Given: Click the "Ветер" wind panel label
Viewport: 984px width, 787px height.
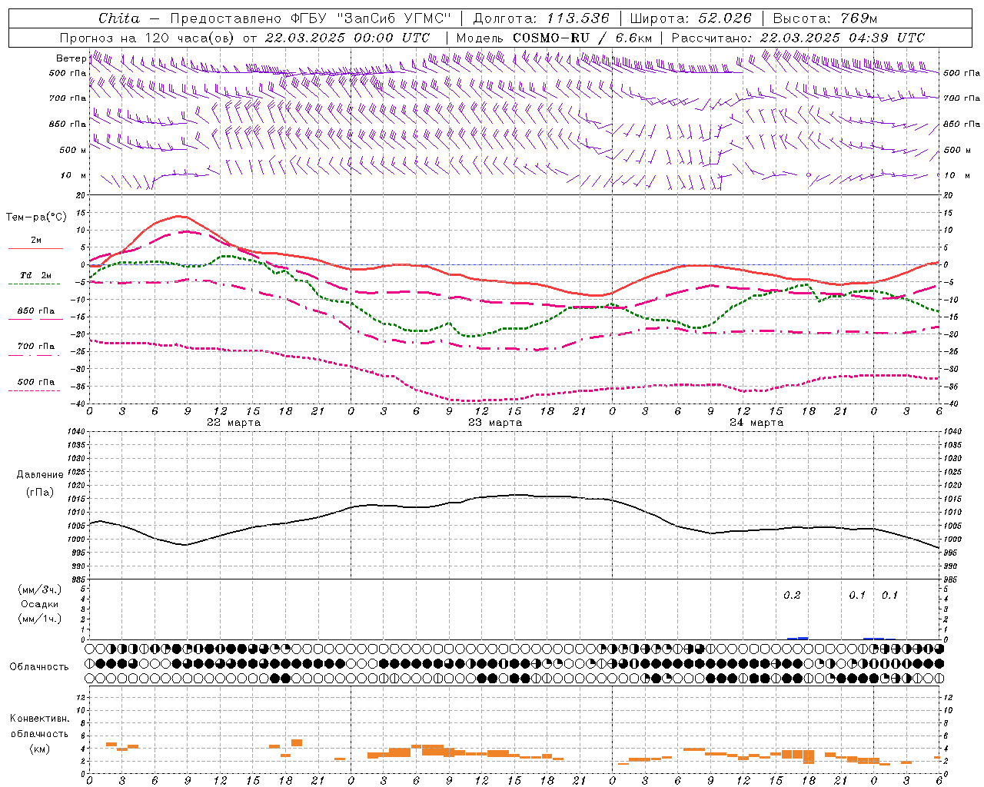Looking at the screenshot, I should point(71,58).
